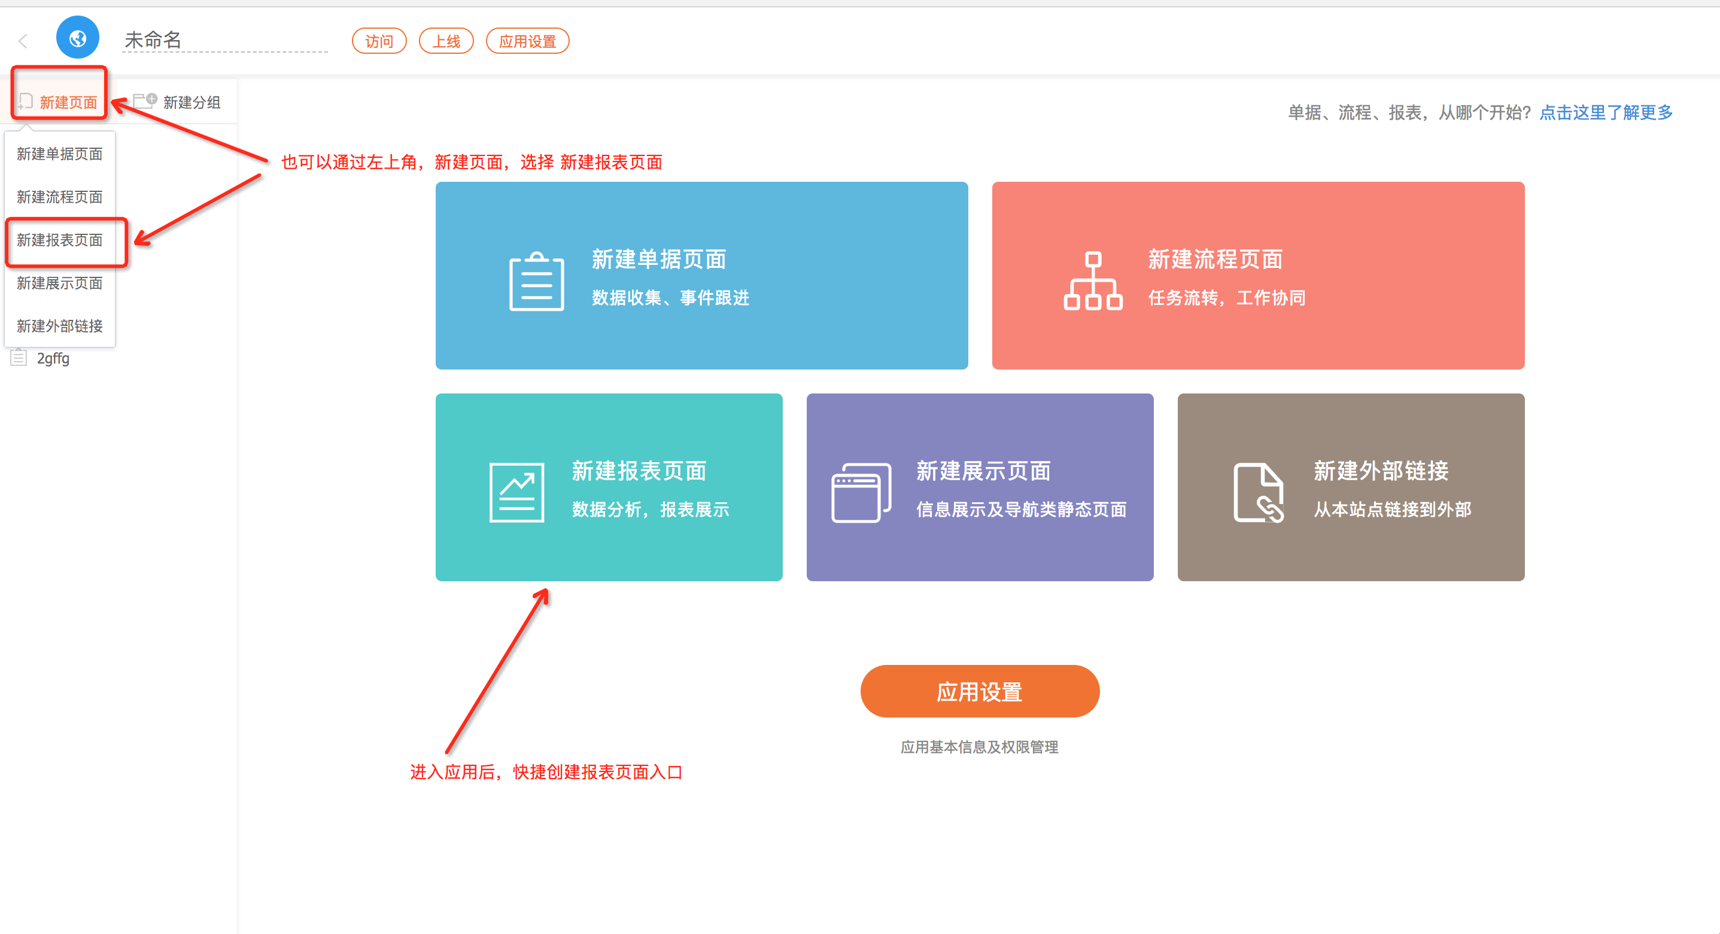Choose 新建报表页面 in dropdown list
The image size is (1720, 934).
pos(60,240)
